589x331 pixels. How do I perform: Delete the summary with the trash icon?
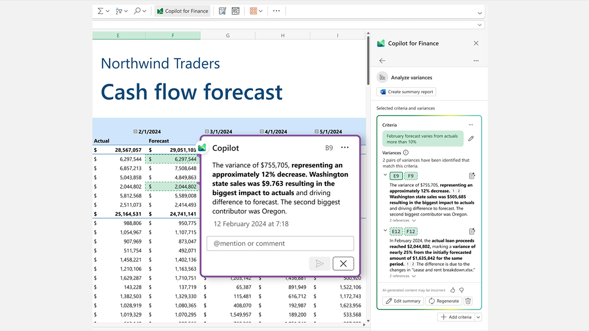point(468,301)
